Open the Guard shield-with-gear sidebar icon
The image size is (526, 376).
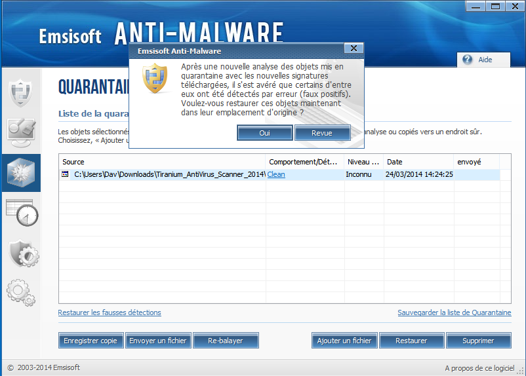pos(23,254)
